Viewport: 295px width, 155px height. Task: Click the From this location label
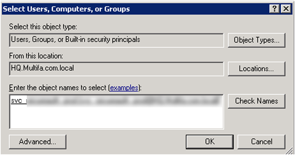[36, 56]
